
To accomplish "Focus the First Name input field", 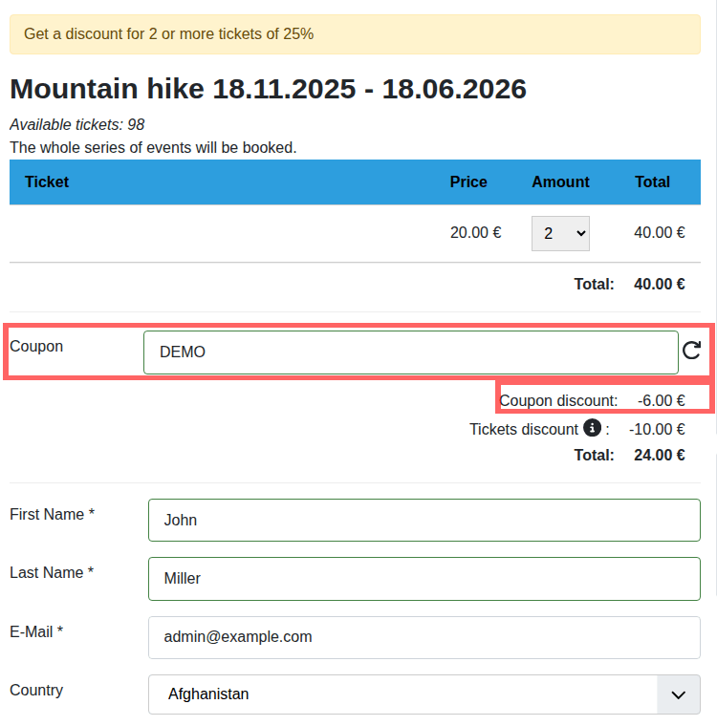I will [x=424, y=521].
